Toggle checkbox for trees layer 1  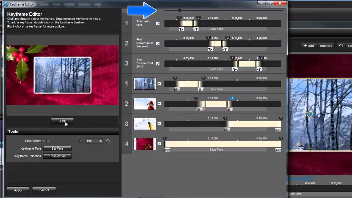click(159, 83)
